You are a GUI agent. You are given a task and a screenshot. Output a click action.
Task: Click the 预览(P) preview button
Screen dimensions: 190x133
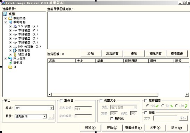click(x=91, y=128)
